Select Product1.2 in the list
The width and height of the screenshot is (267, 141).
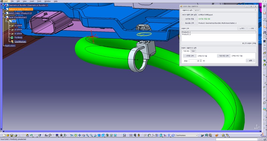coord(186,34)
